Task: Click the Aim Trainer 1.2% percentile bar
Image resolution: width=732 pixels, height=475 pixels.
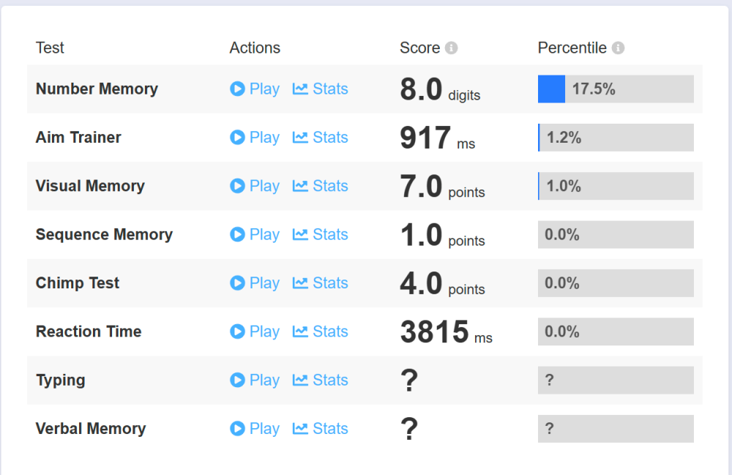Action: [616, 138]
